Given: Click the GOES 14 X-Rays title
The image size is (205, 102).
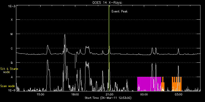Looking at the screenshot, I should [107, 3].
